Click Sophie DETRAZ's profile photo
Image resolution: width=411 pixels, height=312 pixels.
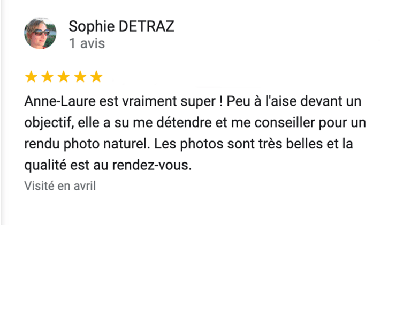(40, 33)
